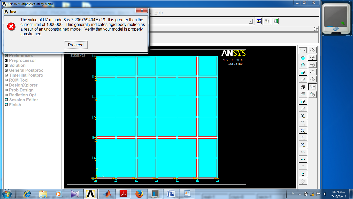Click the Fit View magnifier icon

click(x=303, y=116)
